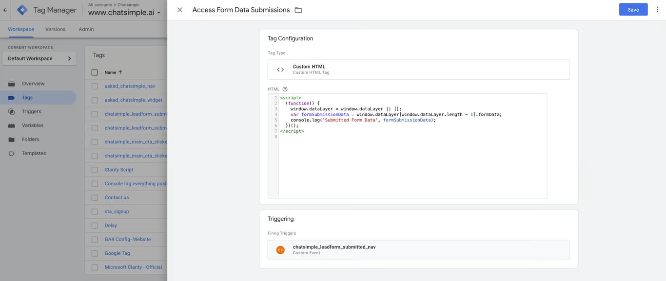Open the Admin tab
This screenshot has height=281, width=666.
point(86,29)
